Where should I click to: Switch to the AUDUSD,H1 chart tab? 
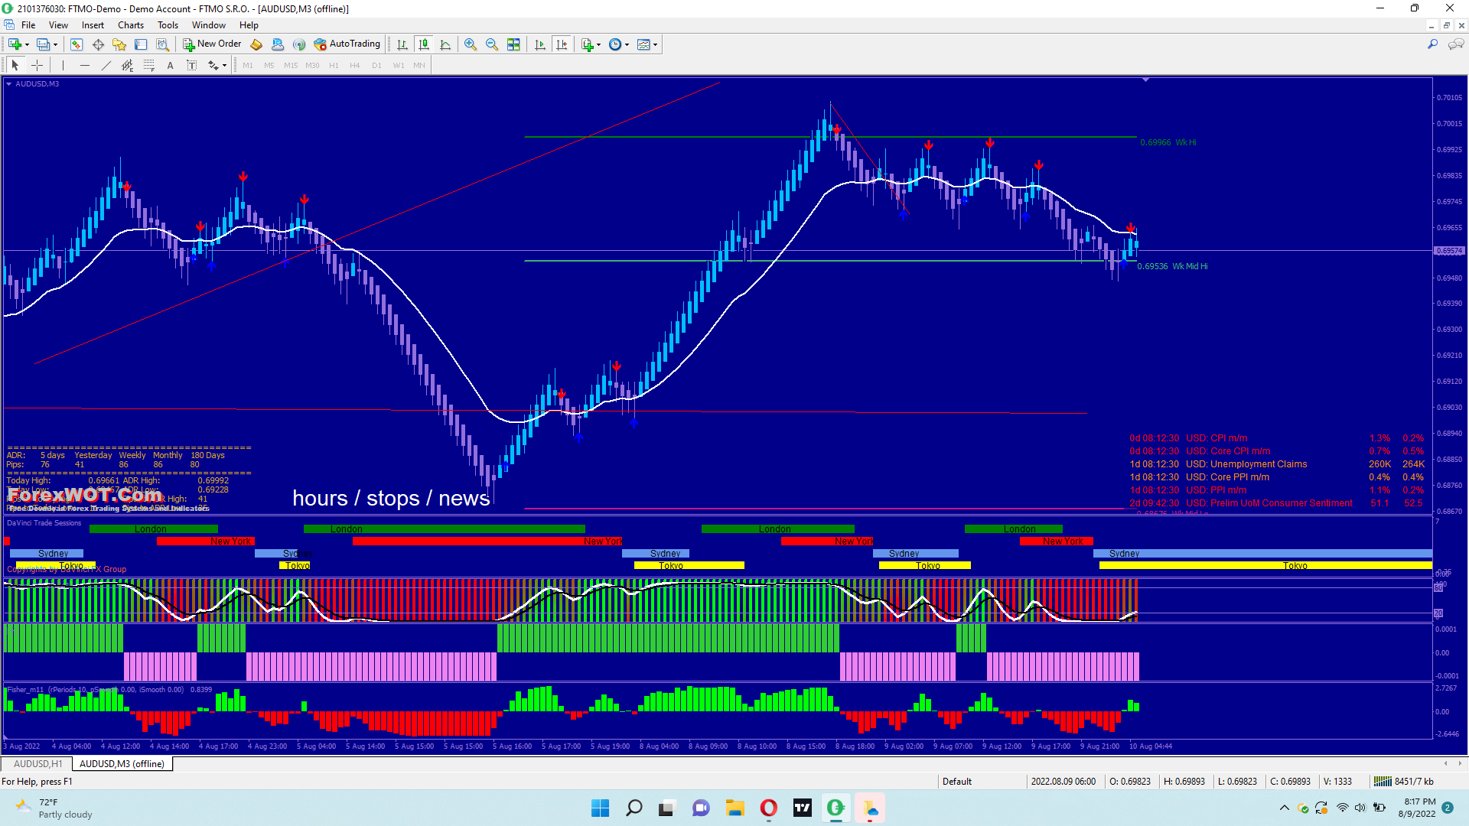[x=37, y=763]
